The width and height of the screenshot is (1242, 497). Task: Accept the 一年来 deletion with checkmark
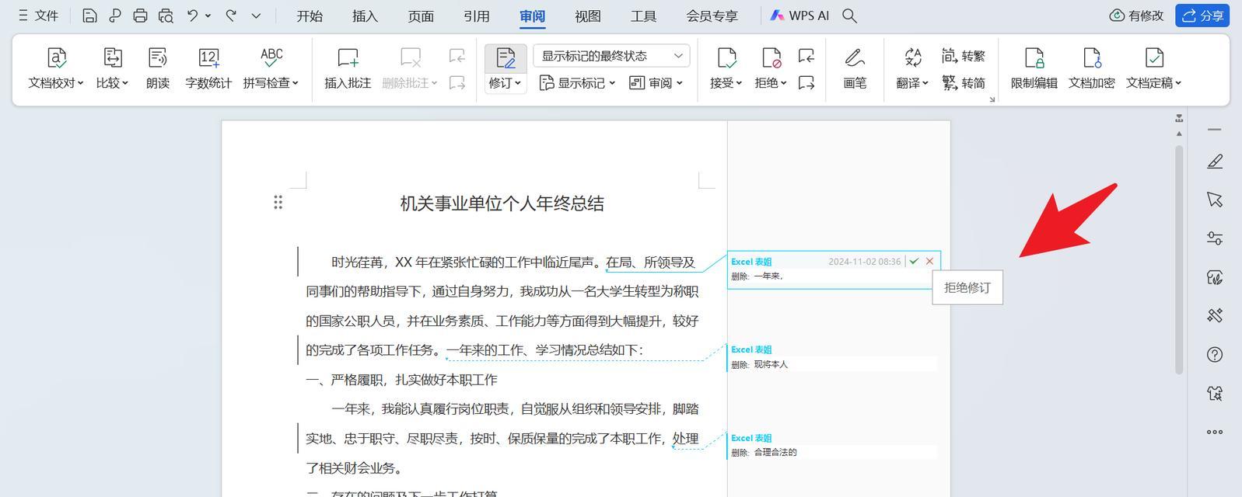(914, 262)
